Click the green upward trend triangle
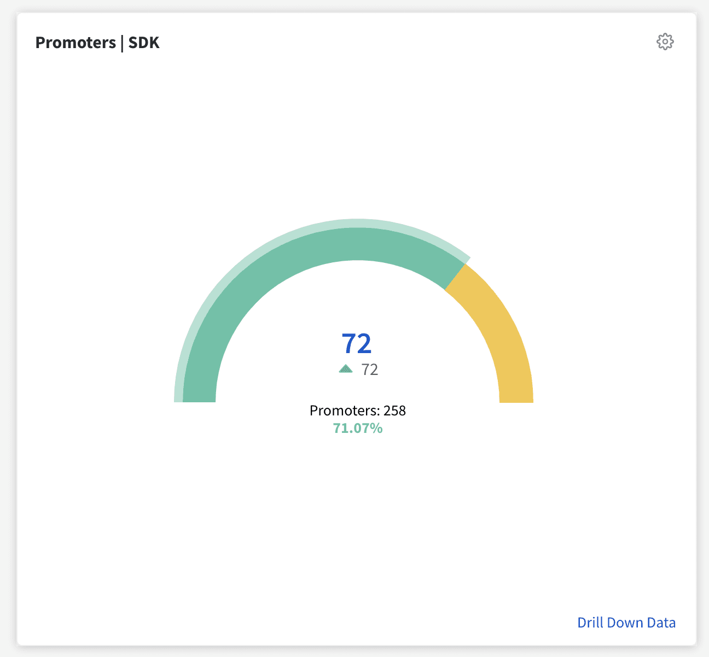This screenshot has height=657, width=709. 346,369
